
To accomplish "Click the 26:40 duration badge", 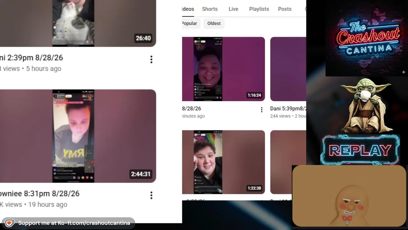I will [x=143, y=38].
